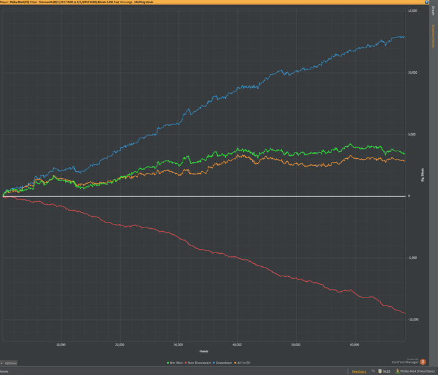Click the Pbl6a-Me4 player icon in status bar
This screenshot has width=438, height=375.
coord(397,371)
